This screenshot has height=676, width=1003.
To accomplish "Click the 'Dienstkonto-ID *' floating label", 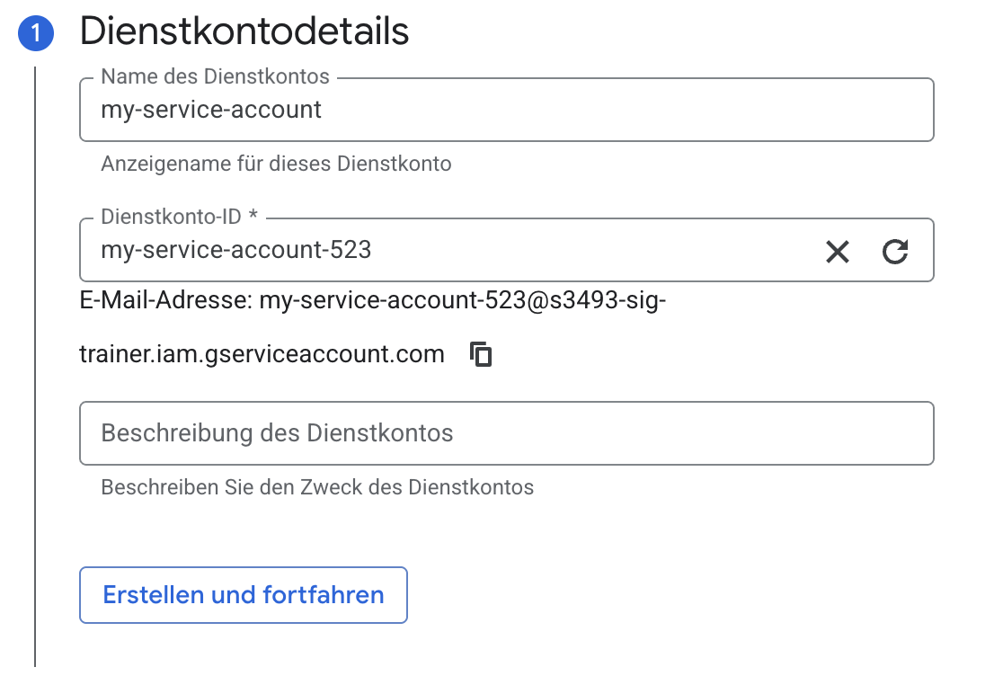I will (x=173, y=217).
